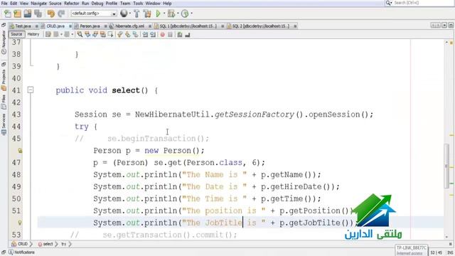455x256 pixels.
Task: Click the Find Selection magnifier icon
Action: pos(80,35)
